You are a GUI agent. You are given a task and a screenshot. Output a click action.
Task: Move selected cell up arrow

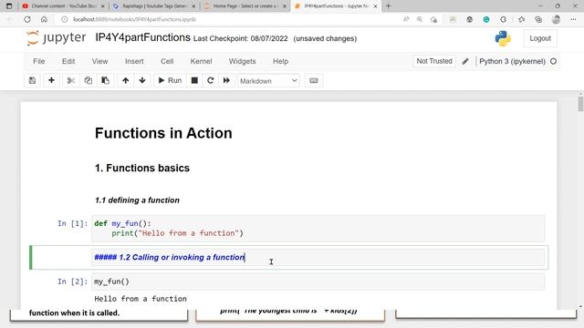click(126, 80)
